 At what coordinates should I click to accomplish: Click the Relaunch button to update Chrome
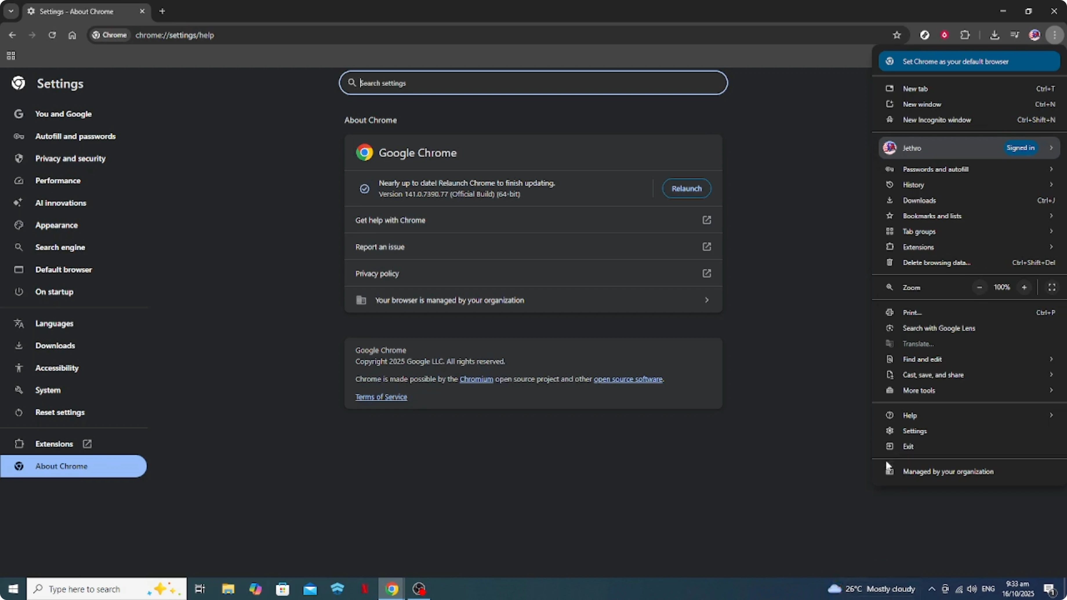click(x=686, y=188)
